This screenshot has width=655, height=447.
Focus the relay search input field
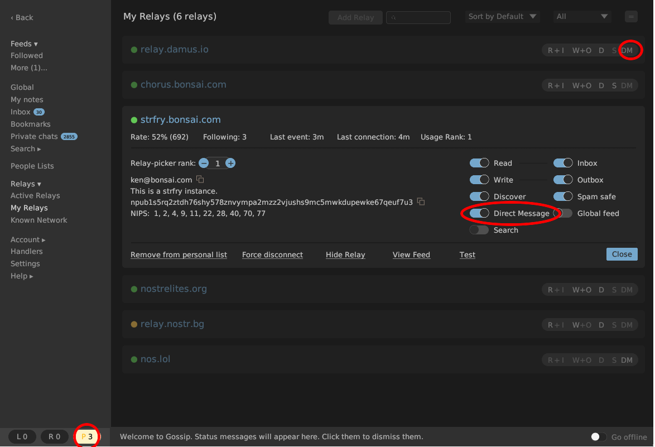(418, 17)
